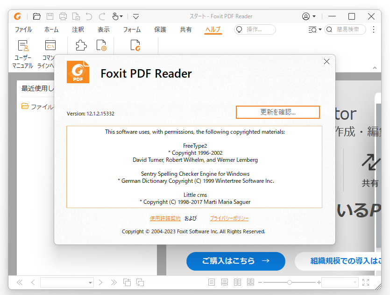The width and height of the screenshot is (390, 295).
Task: Click the ご購入はこちら button
Action: (235, 261)
